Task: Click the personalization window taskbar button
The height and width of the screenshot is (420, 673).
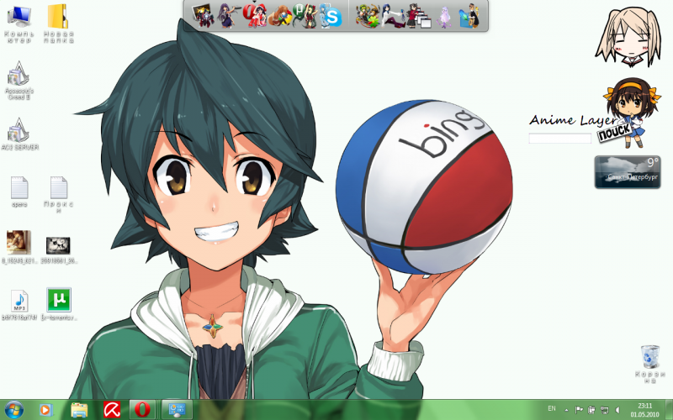Action: [178, 410]
